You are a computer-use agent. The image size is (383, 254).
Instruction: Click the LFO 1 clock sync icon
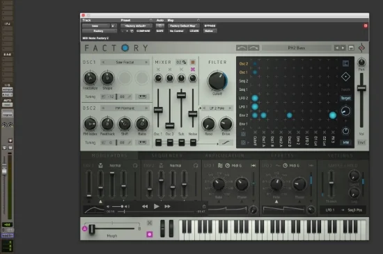tap(228, 166)
